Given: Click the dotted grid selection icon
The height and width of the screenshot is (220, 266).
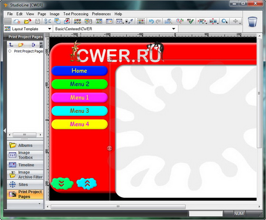Looking at the screenshot, I should tap(141, 21).
